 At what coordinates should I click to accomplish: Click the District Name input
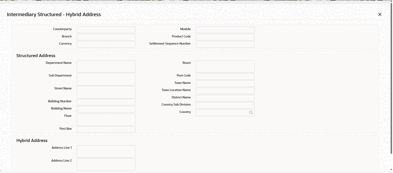225,98
